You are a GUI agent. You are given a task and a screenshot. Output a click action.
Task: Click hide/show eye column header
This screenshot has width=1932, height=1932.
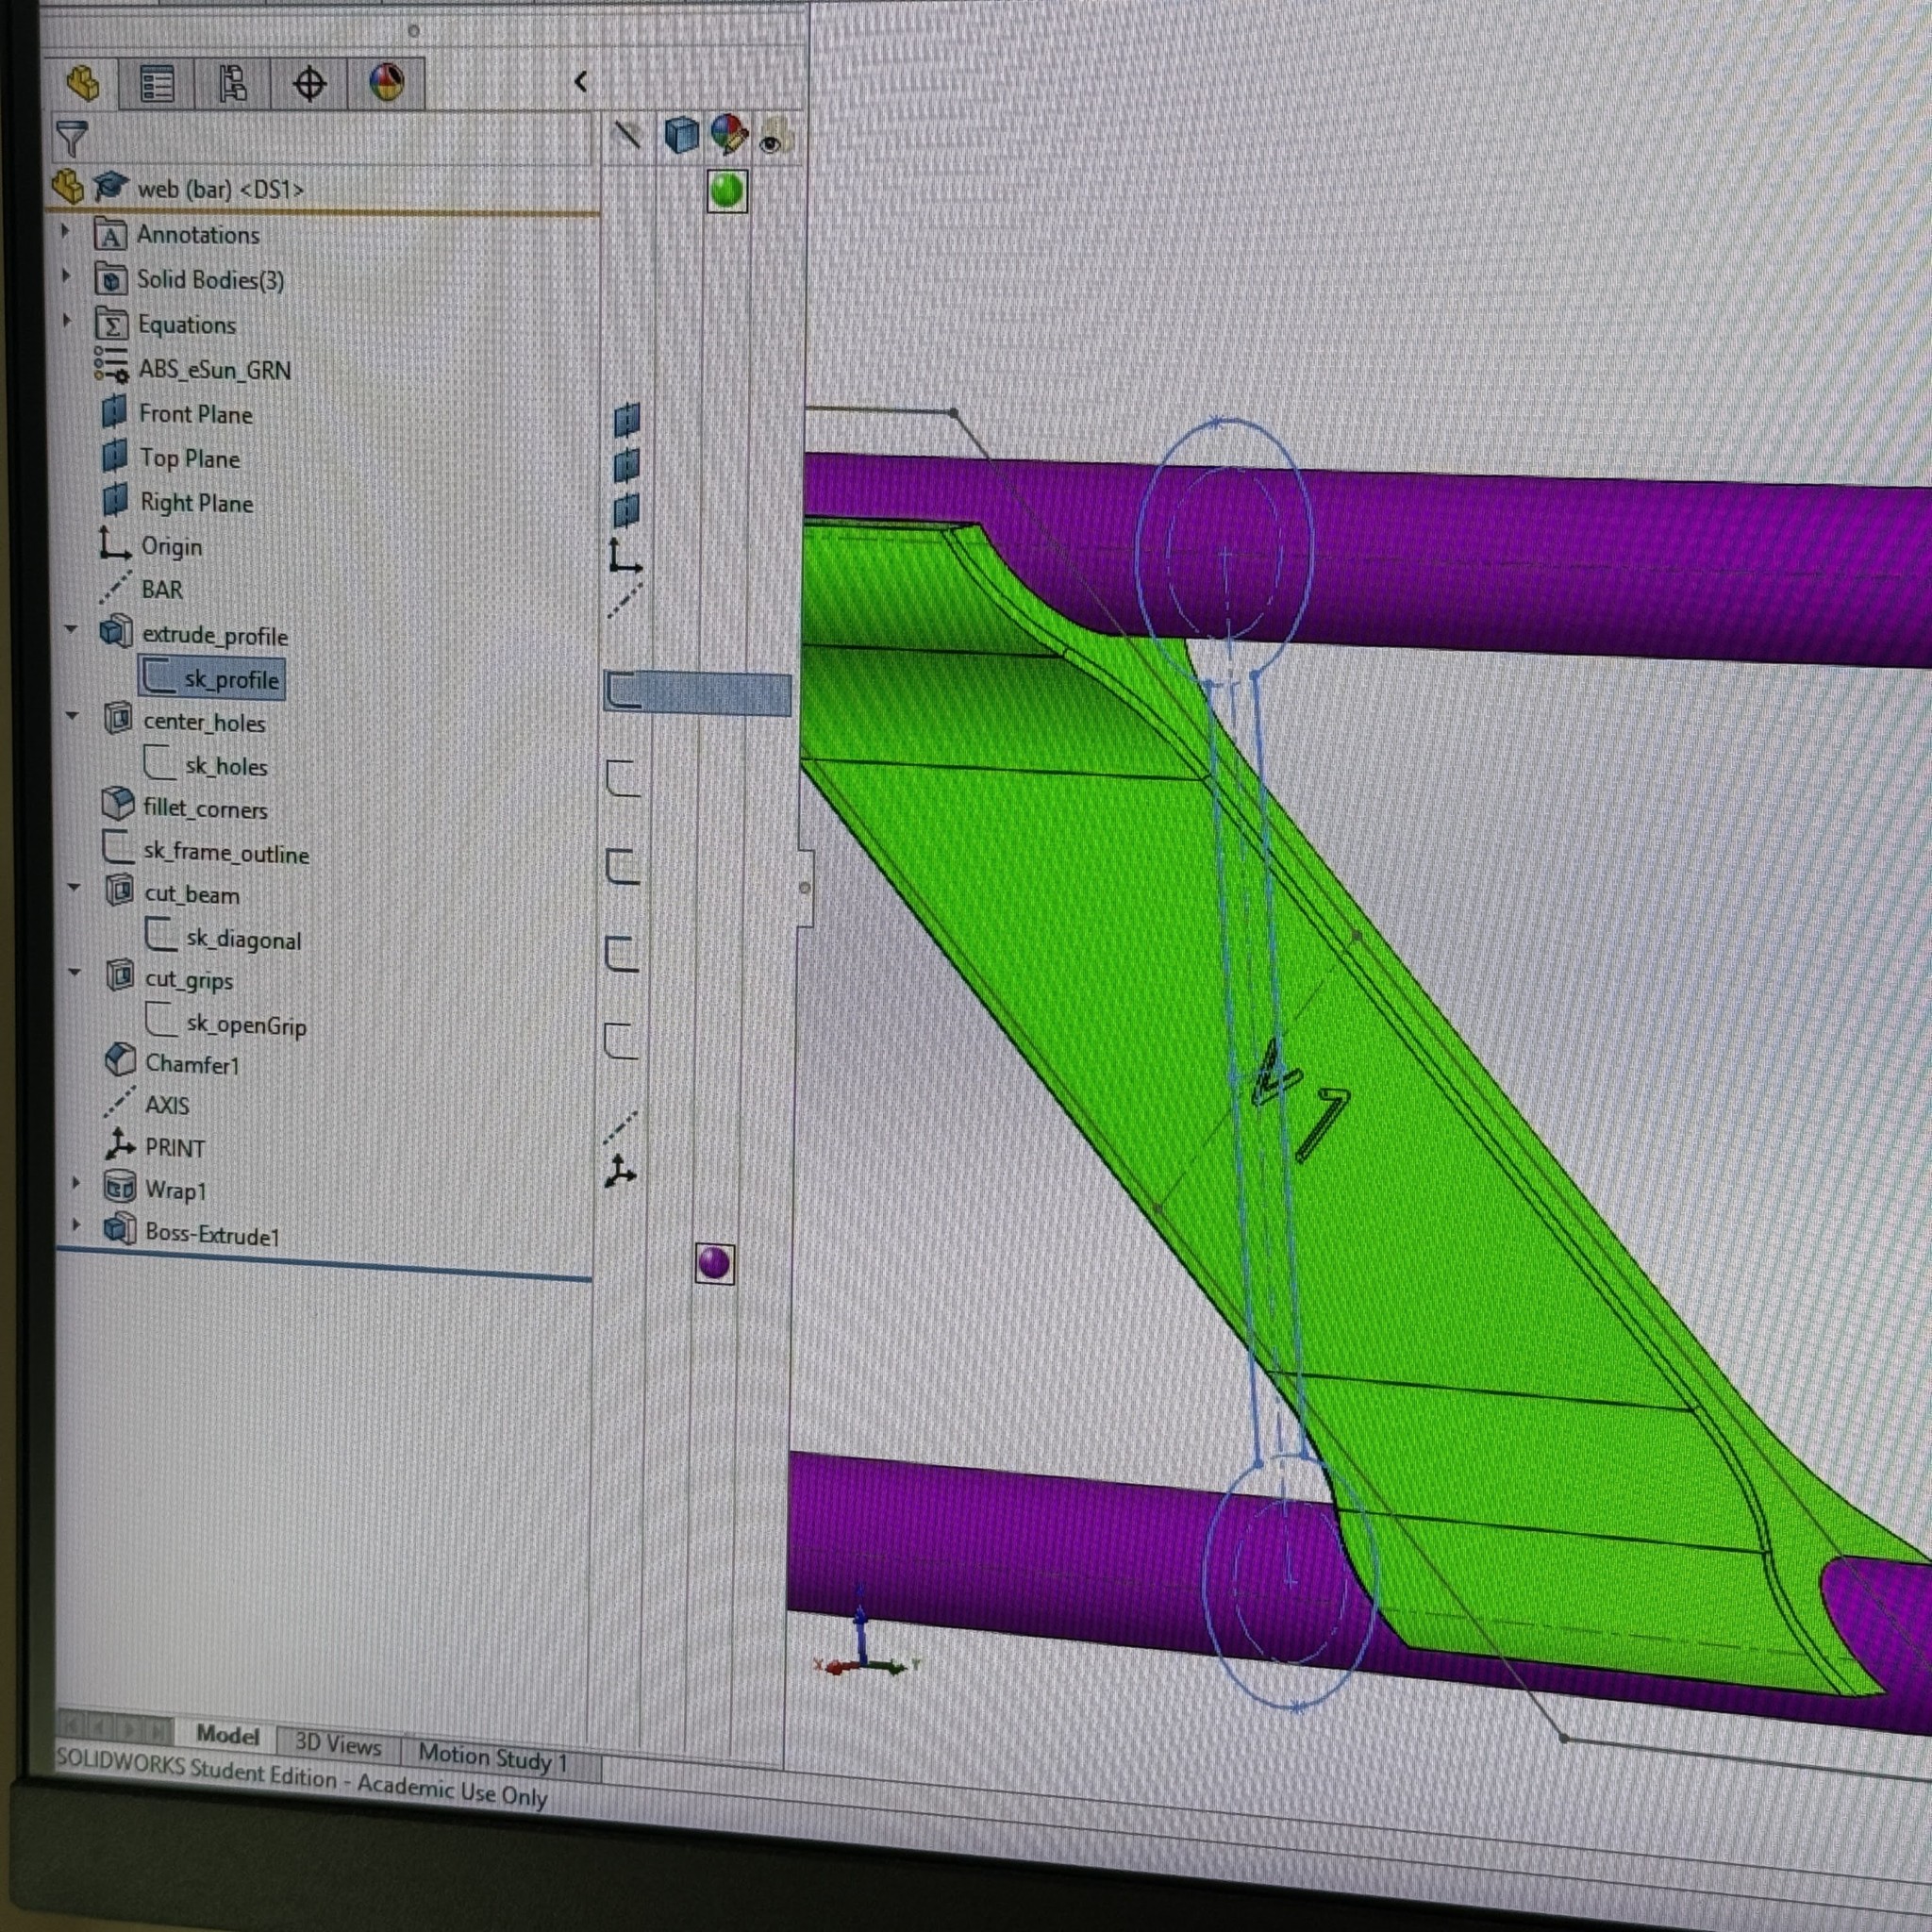coord(773,138)
